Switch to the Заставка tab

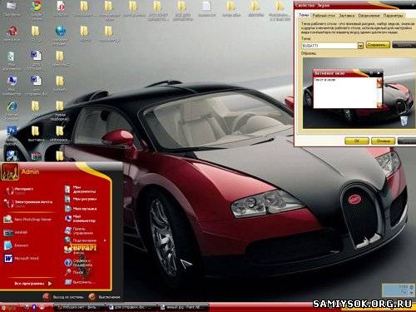point(347,16)
